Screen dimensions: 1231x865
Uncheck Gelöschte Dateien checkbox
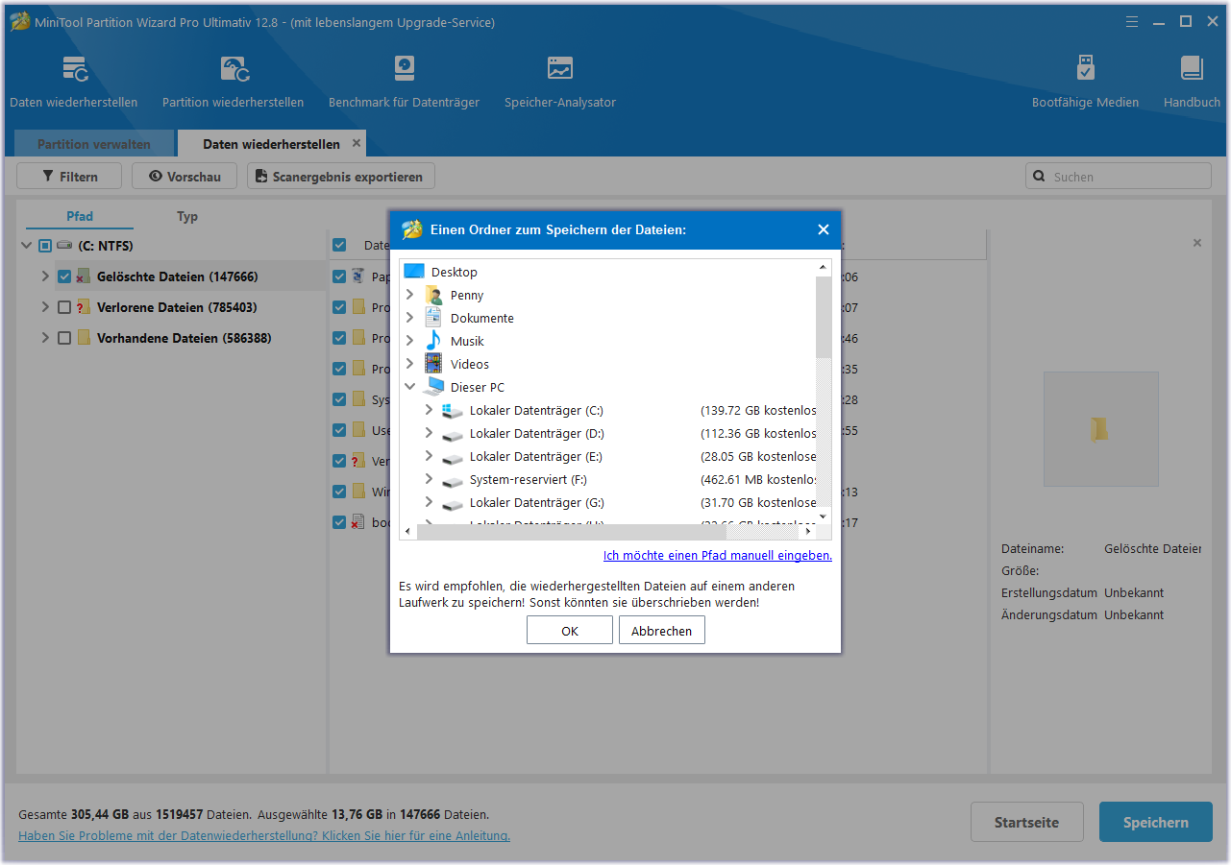64,276
